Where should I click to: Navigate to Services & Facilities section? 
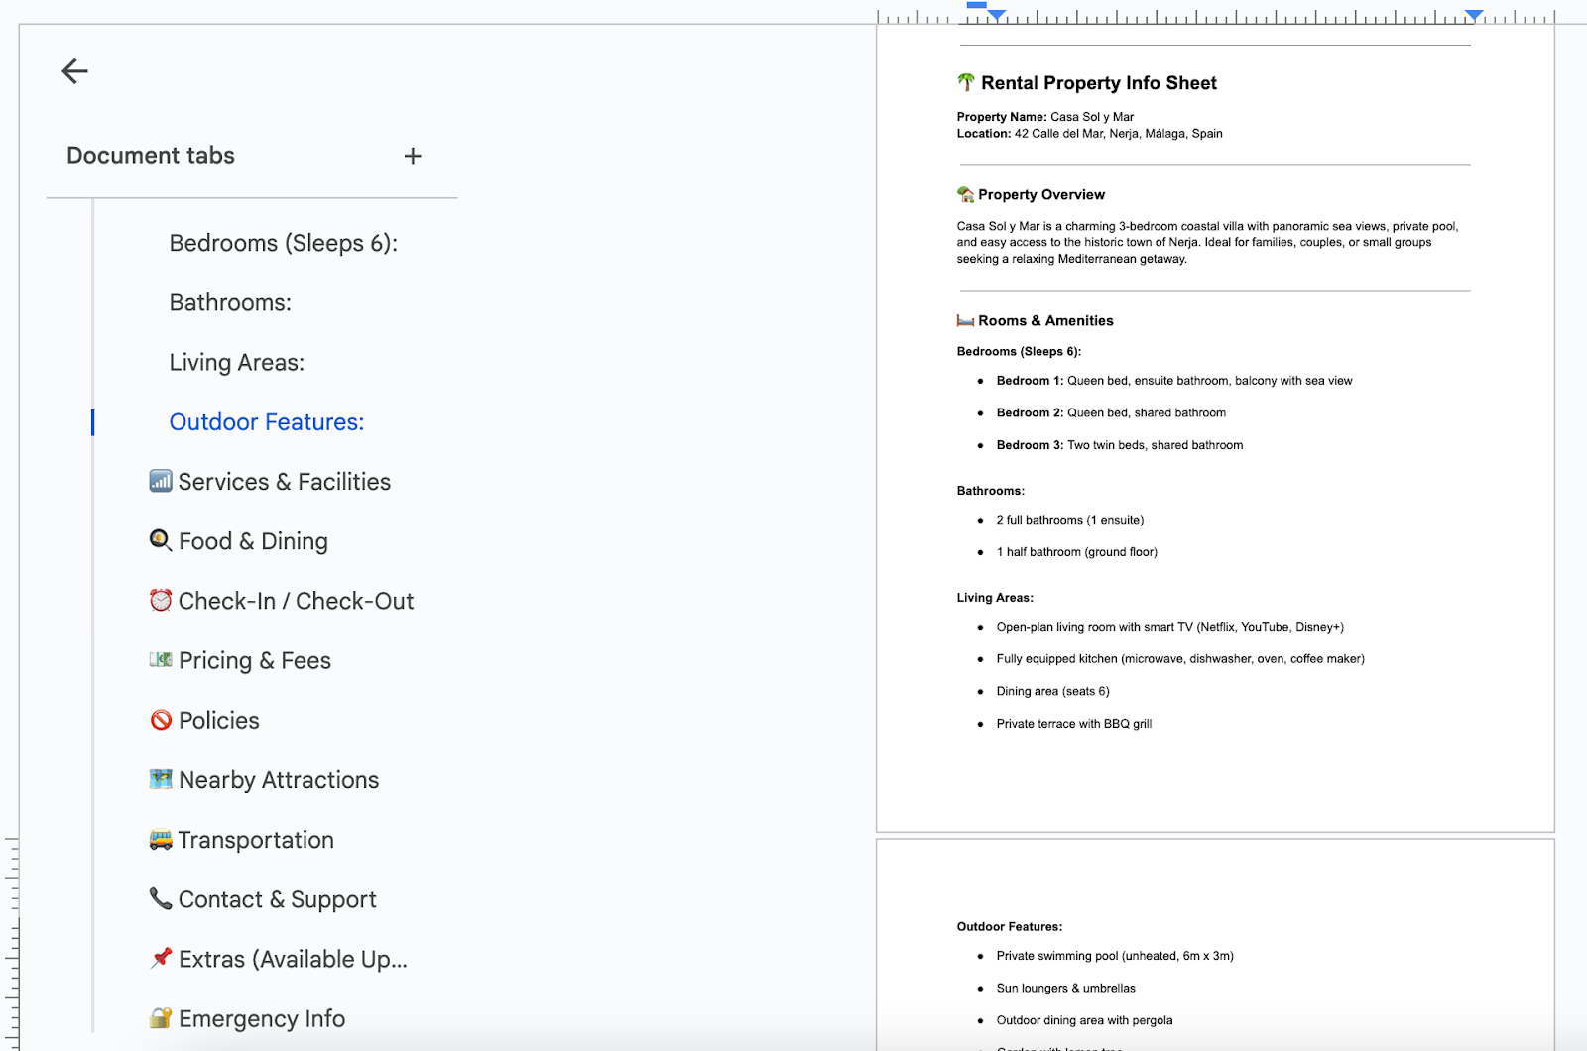(270, 482)
